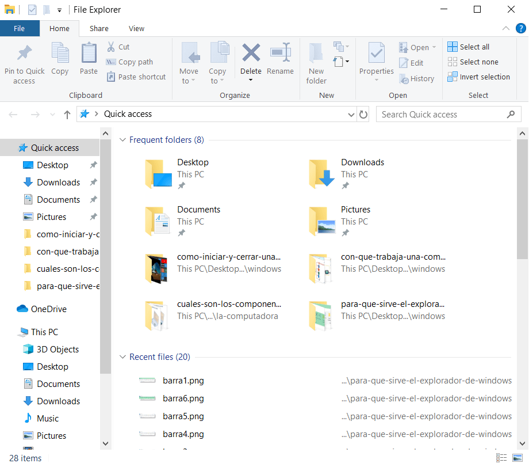Click Pin to Quick access icon
This screenshot has width=529, height=467.
pos(24,53)
